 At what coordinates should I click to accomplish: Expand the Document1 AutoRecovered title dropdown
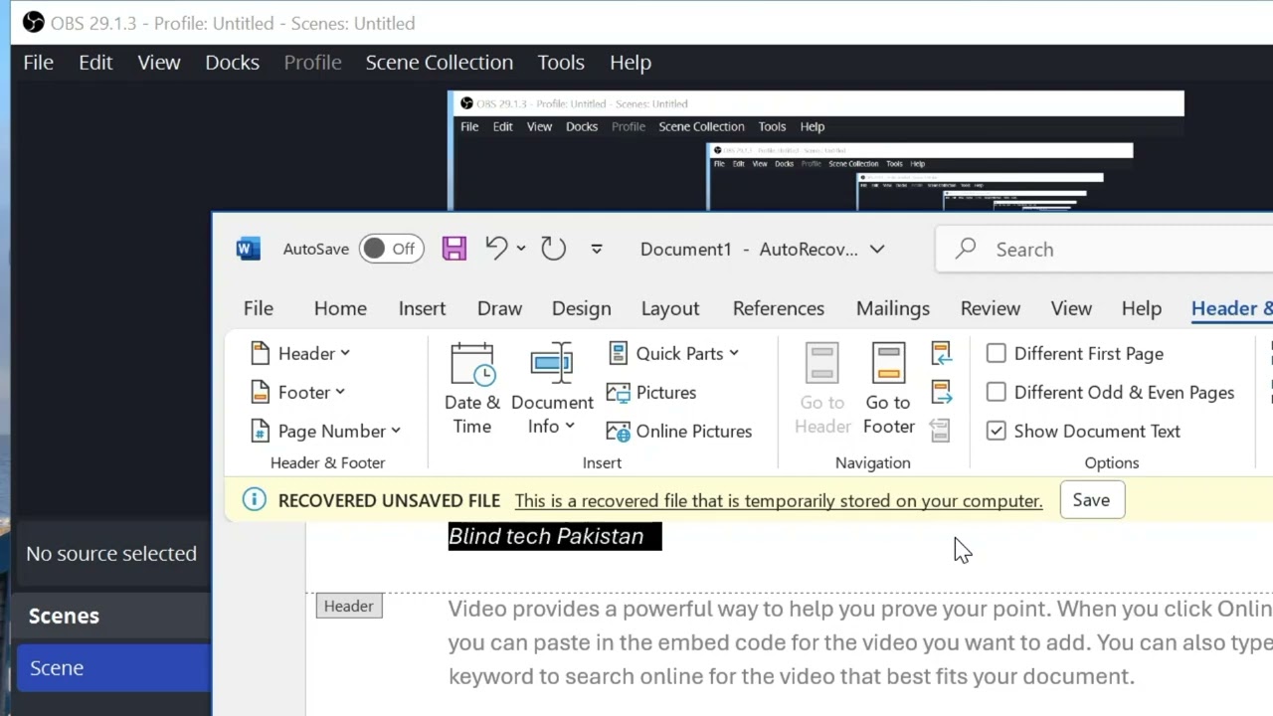877,249
